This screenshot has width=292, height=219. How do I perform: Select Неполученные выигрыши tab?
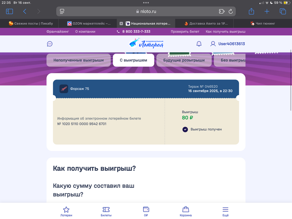[78, 60]
